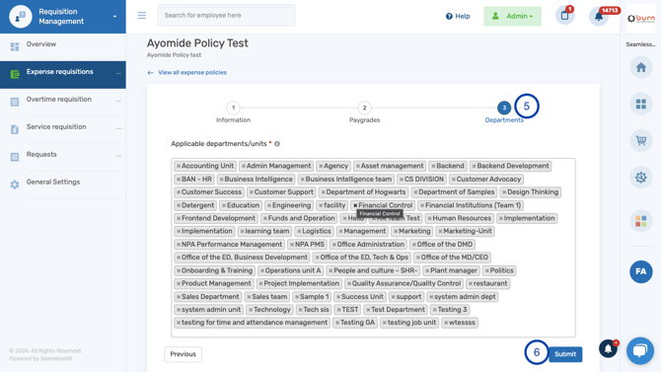Click the Human Resources tag text
661x372 pixels.
(462, 218)
